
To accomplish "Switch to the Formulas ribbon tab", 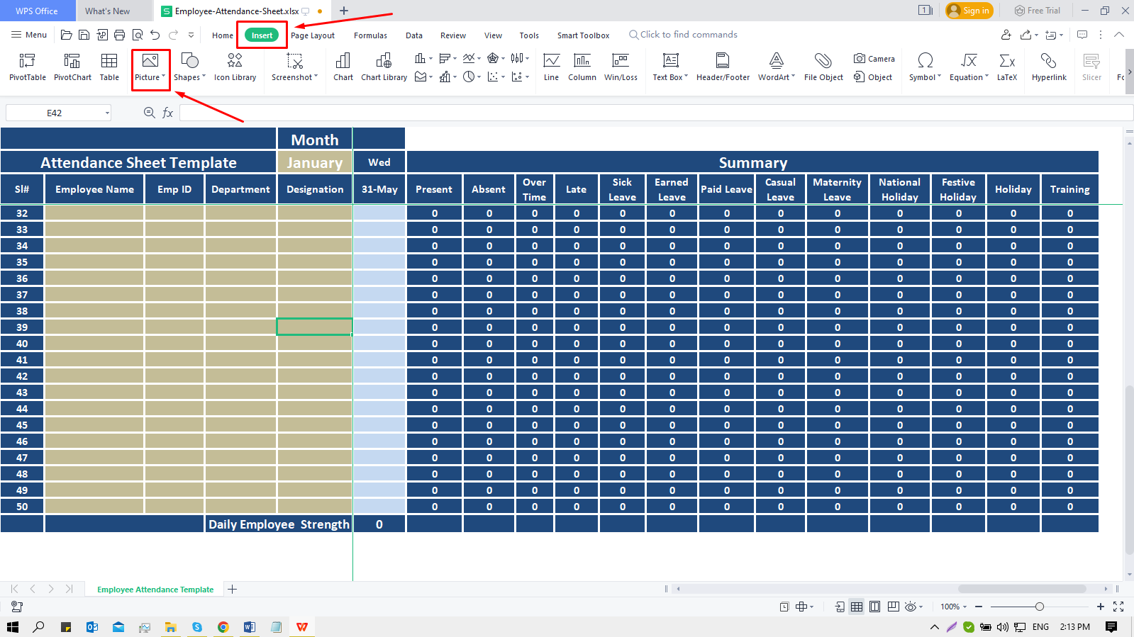I will (370, 35).
